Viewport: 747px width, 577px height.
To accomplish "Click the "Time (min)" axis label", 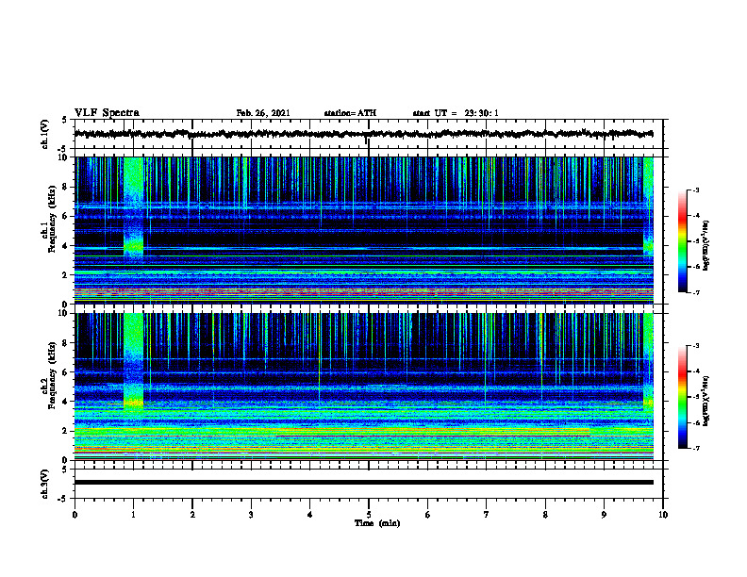I will pos(377,523).
